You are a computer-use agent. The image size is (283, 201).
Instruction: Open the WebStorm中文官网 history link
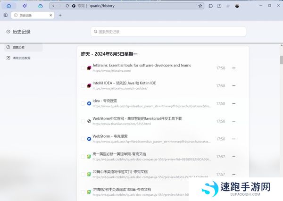(137, 118)
